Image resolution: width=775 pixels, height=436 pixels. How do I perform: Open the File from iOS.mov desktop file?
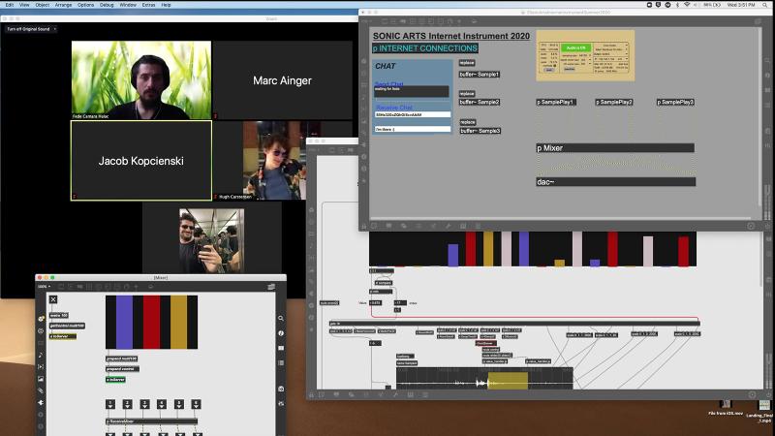725,407
